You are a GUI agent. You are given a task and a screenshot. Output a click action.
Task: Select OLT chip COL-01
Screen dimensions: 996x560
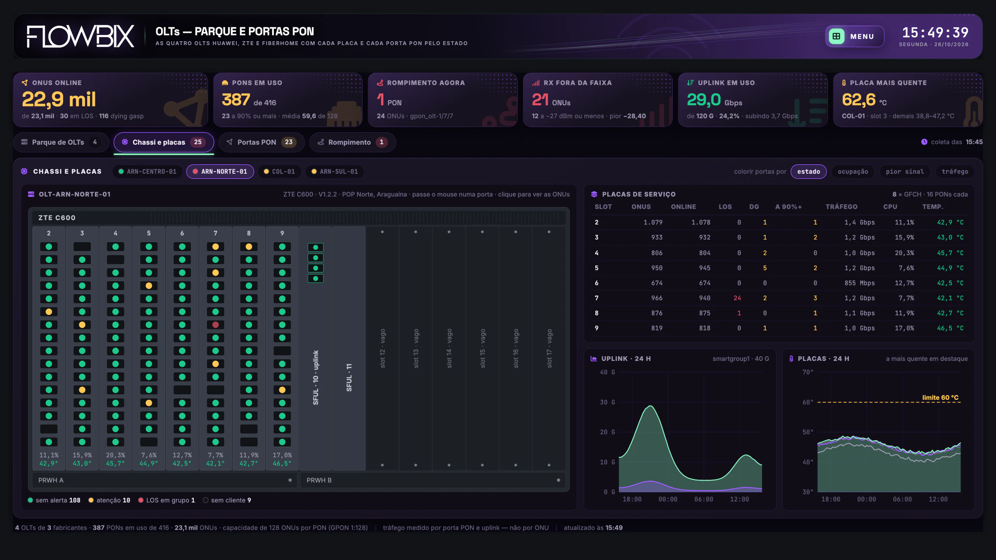point(279,171)
